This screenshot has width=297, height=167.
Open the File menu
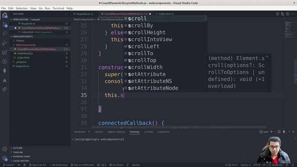[x=3, y=8]
